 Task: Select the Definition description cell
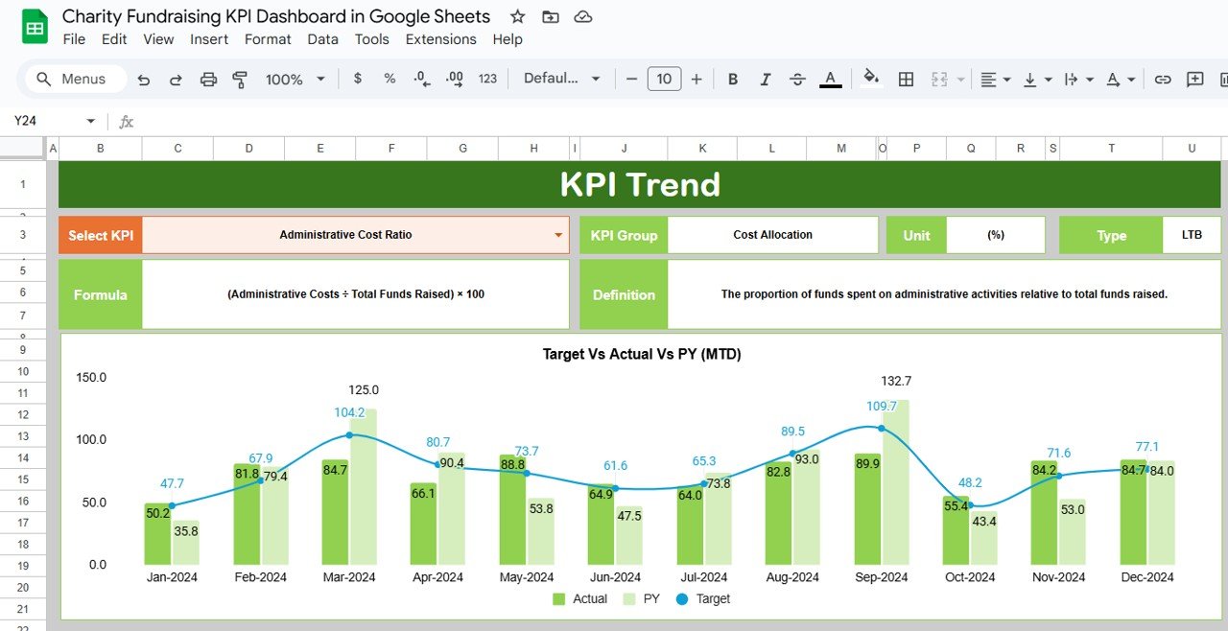click(944, 294)
